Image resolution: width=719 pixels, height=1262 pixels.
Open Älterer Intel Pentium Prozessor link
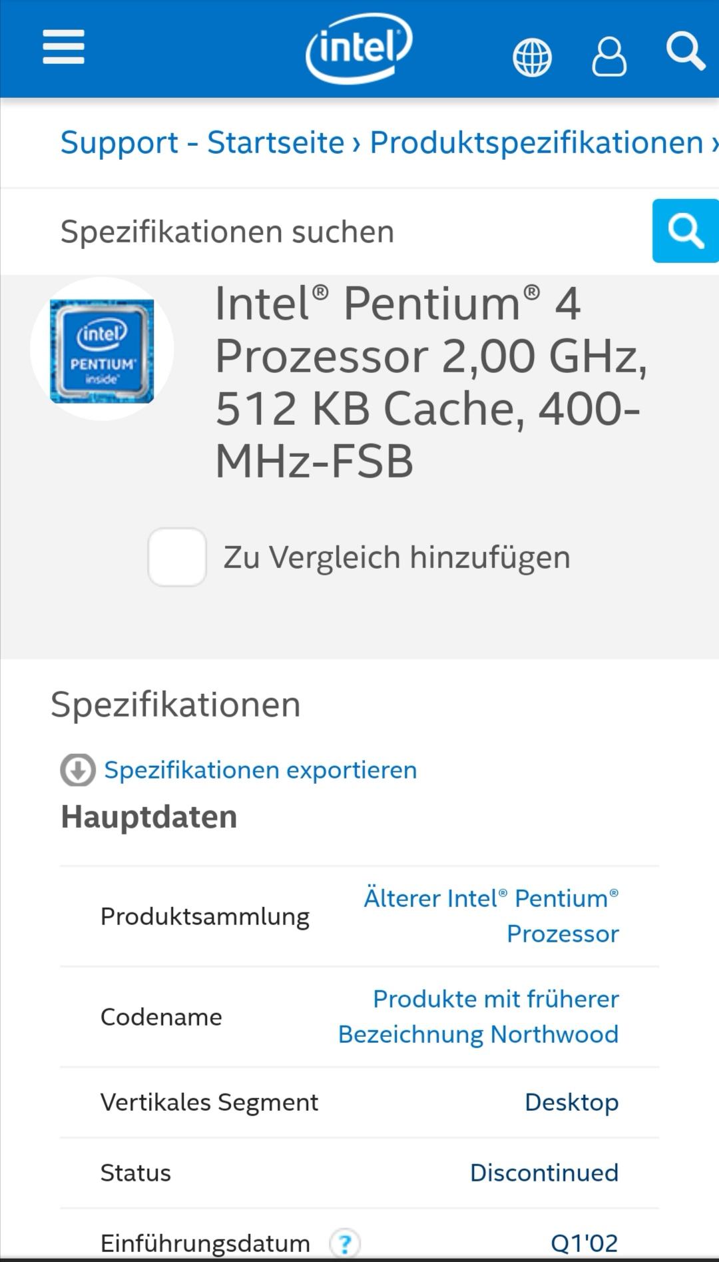tap(491, 916)
